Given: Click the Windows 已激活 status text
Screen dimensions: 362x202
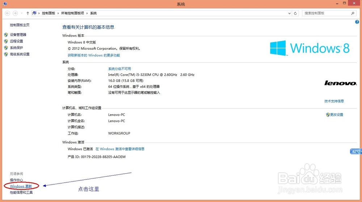Looking at the screenshot, I should [x=80, y=149].
